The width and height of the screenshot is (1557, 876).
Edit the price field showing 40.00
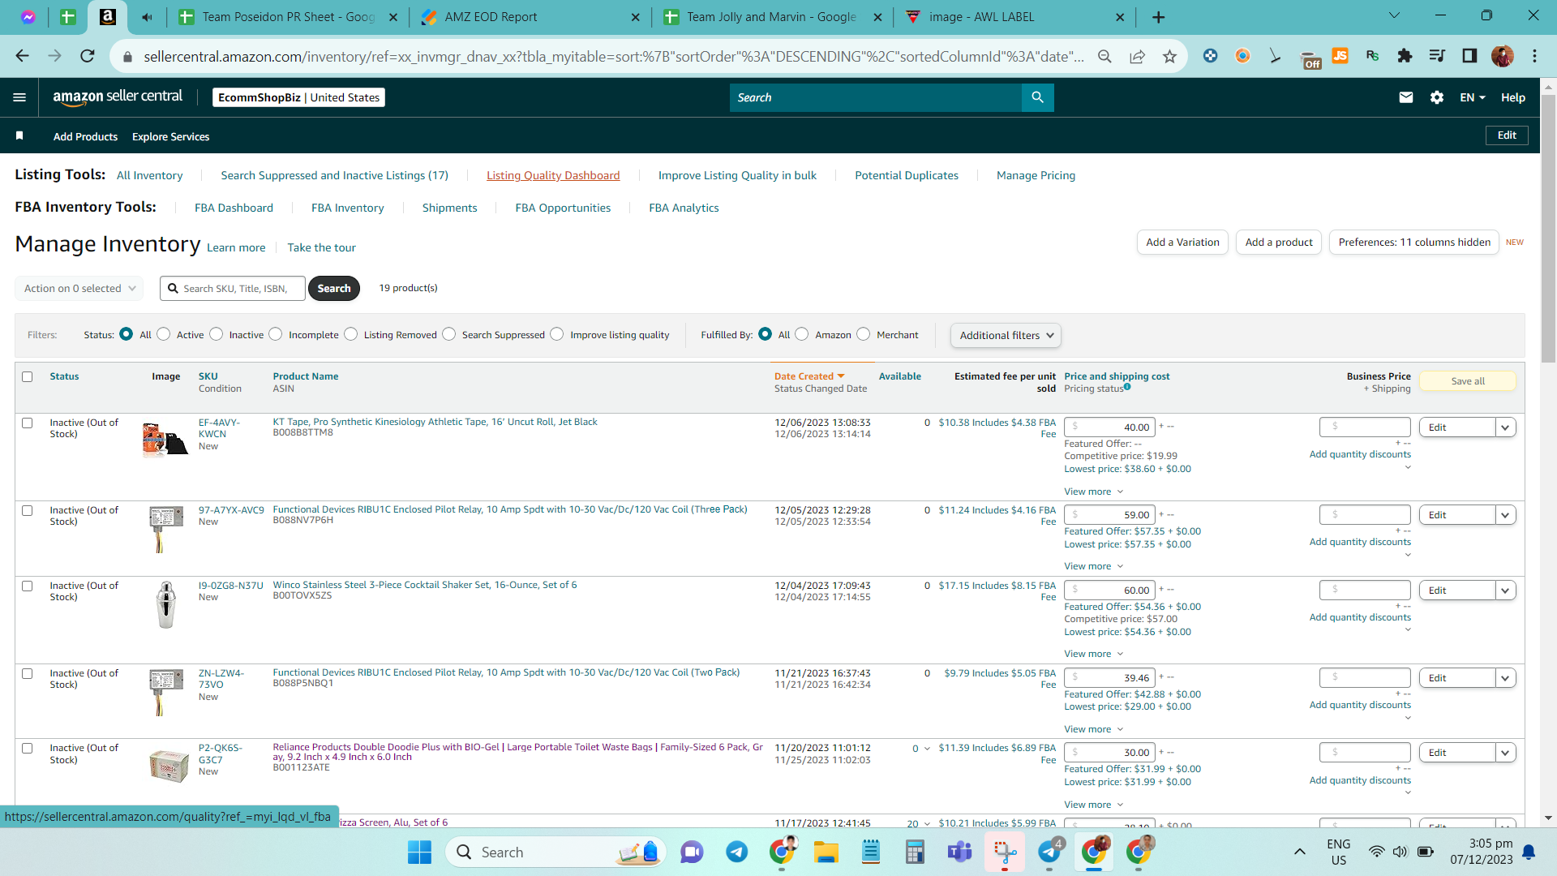pos(1109,427)
